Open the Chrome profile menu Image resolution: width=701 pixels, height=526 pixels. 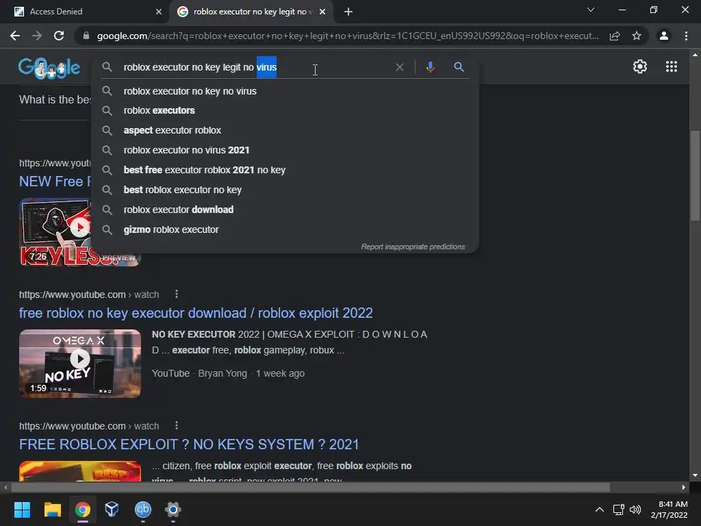[x=664, y=36]
